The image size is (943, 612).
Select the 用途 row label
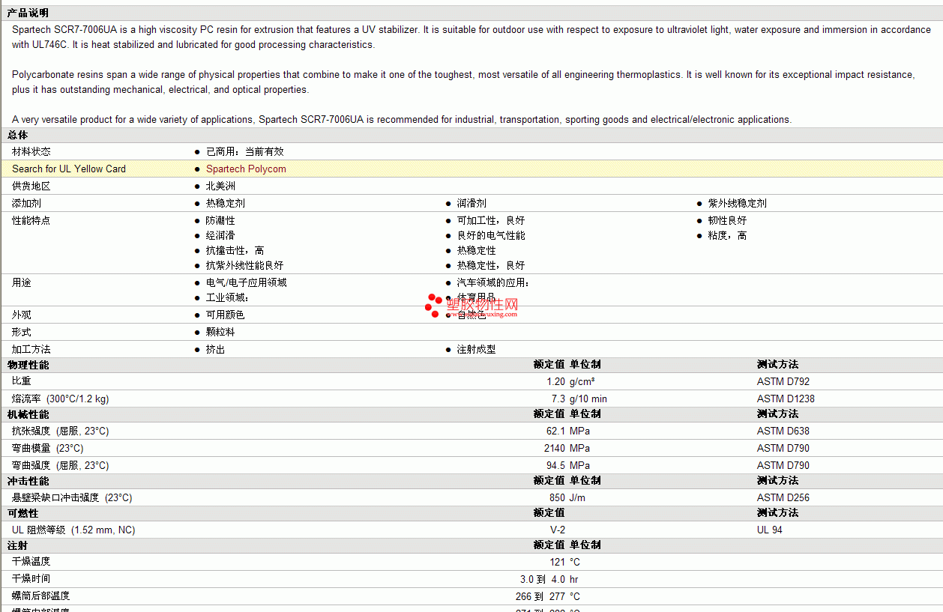click(x=22, y=282)
